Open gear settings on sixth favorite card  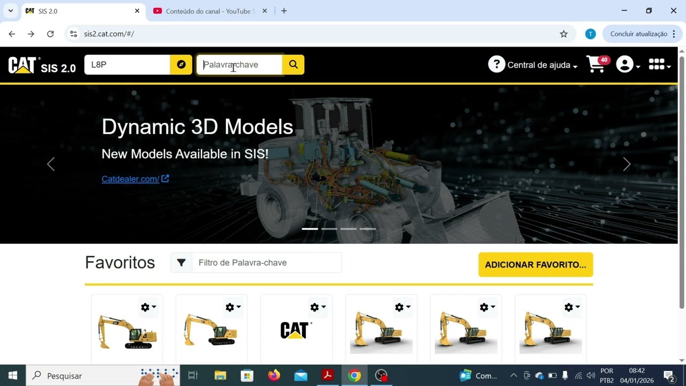pyautogui.click(x=572, y=307)
